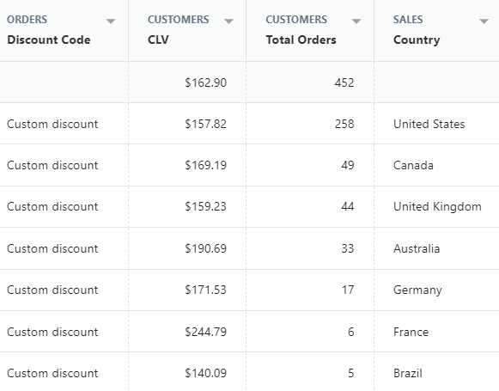The image size is (499, 391).
Task: Click the $244.79 CLV cell
Action: (x=205, y=332)
